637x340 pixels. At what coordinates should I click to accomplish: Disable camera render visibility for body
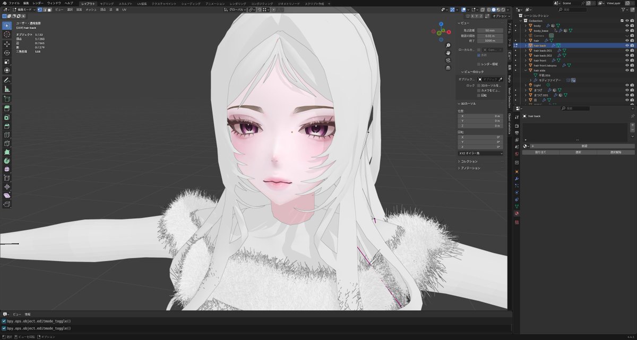pos(632,26)
